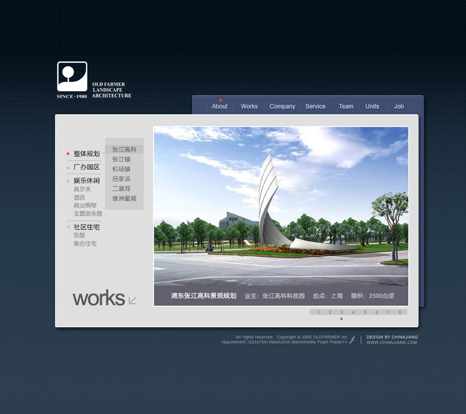The image size is (466, 414).
Task: Jump to image page 5
Action: click(365, 312)
